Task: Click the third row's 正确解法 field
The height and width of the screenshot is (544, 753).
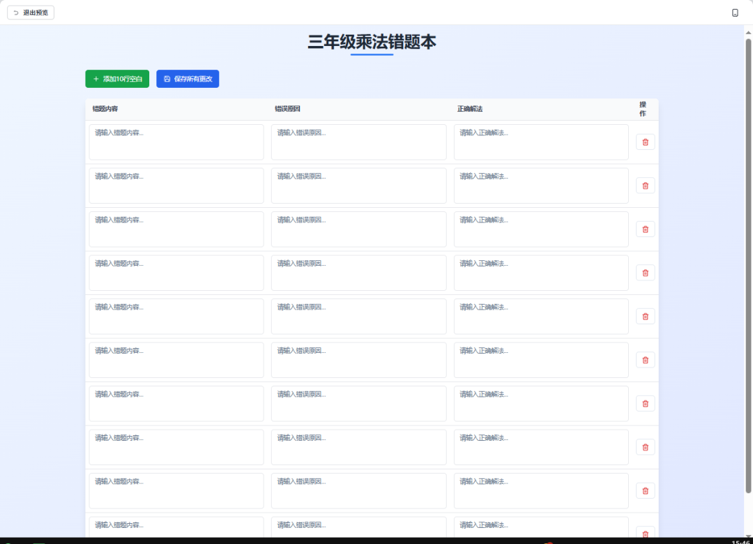Action: 541,229
